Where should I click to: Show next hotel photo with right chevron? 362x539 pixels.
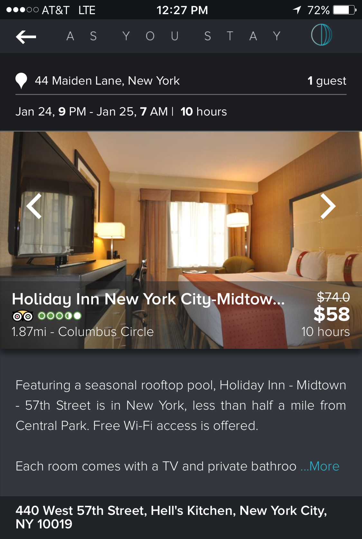point(328,206)
